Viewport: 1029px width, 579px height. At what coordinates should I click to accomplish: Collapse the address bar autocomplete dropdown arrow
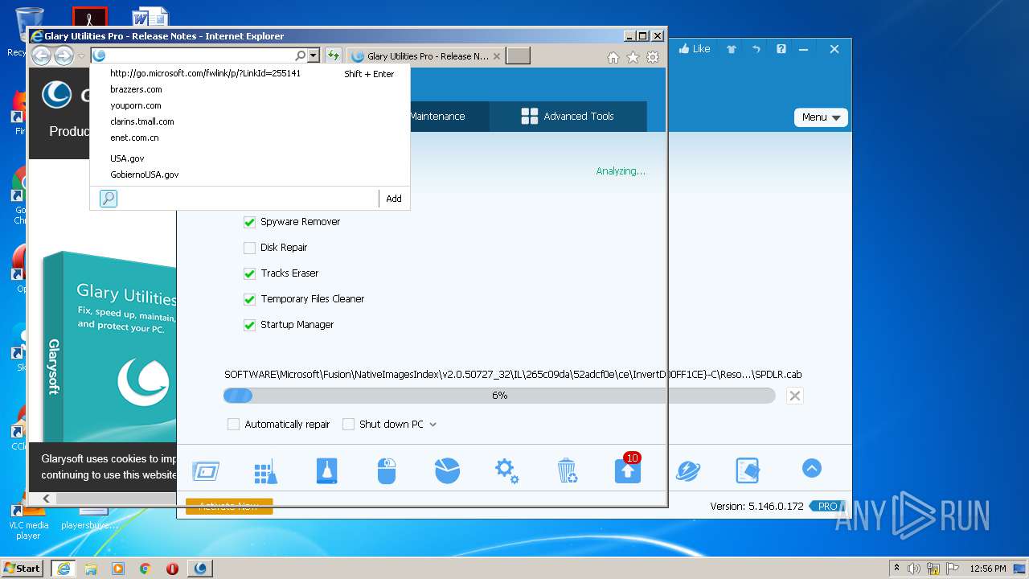coord(314,55)
